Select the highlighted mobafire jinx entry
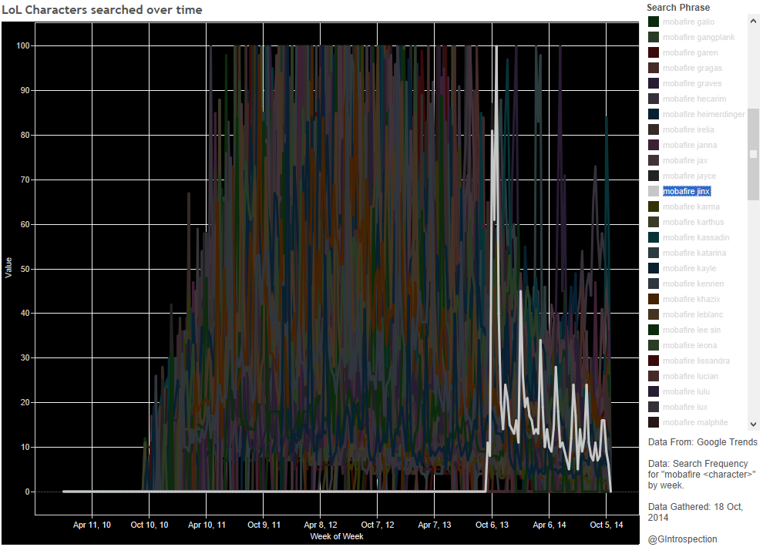 point(686,191)
